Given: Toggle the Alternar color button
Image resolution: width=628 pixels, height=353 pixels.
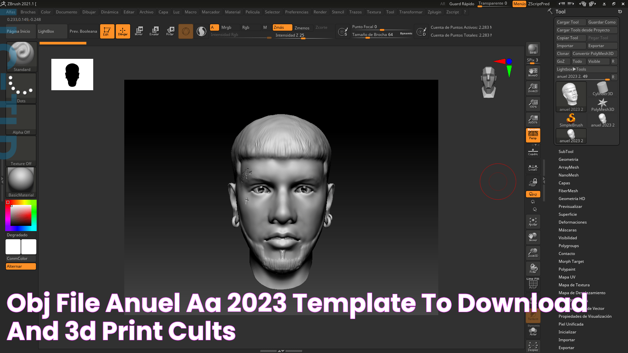Looking at the screenshot, I should pyautogui.click(x=21, y=266).
